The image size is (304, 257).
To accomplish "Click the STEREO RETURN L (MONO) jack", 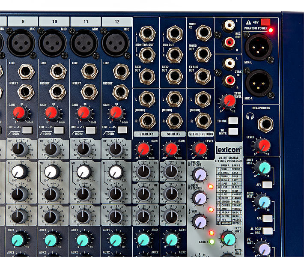I will (x=203, y=99).
